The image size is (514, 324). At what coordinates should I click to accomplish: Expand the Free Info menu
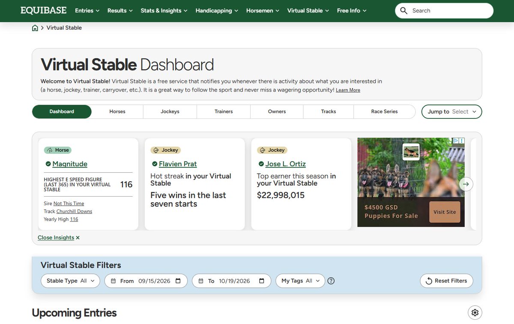tap(352, 11)
